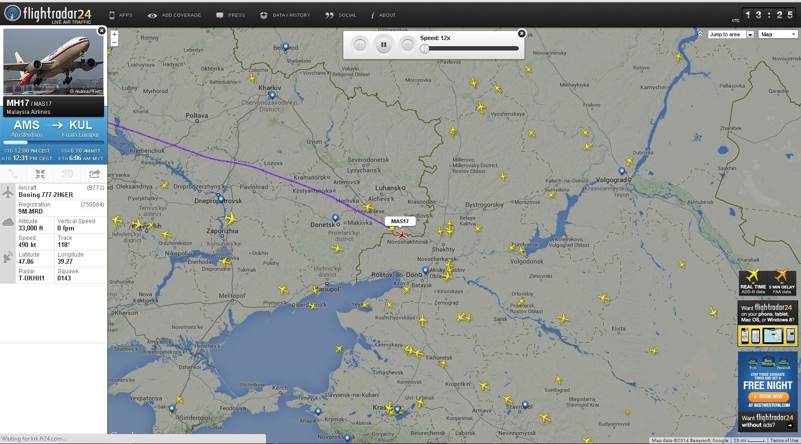
Task: Zoom out on the map
Action: click(x=114, y=42)
